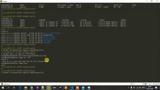Image resolution: width=160 pixels, height=90 pixels.
Task: Open the blue round bird app on the taskbar
Action: (83, 88)
